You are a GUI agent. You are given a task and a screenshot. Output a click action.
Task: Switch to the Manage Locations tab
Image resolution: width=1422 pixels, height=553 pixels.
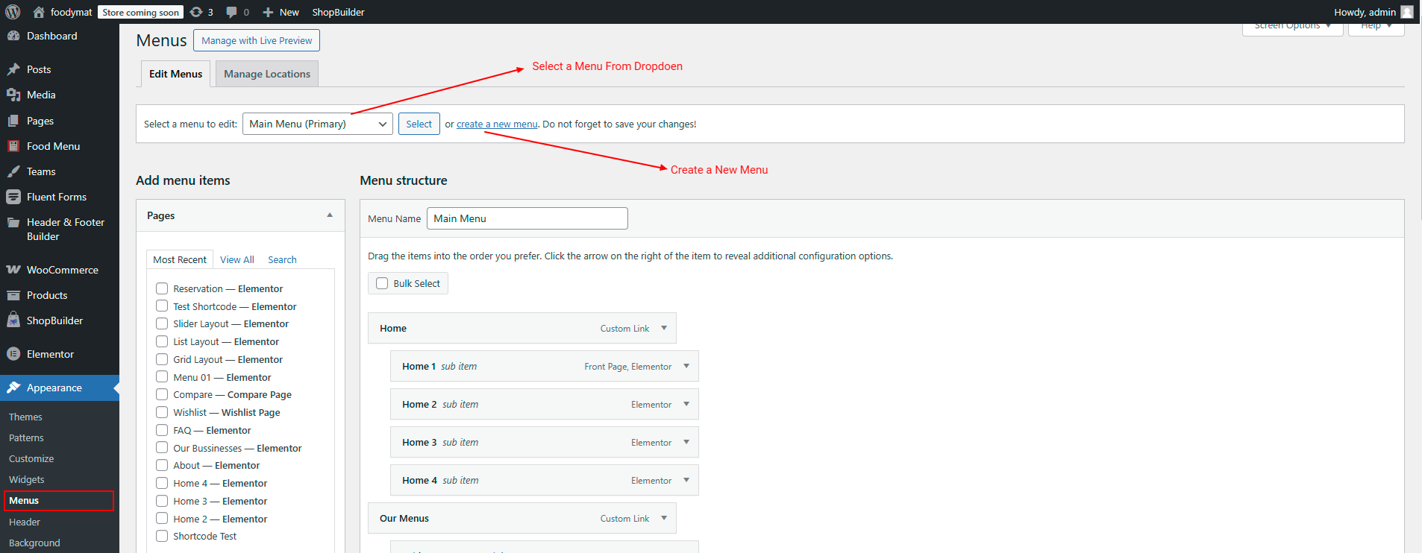267,74
